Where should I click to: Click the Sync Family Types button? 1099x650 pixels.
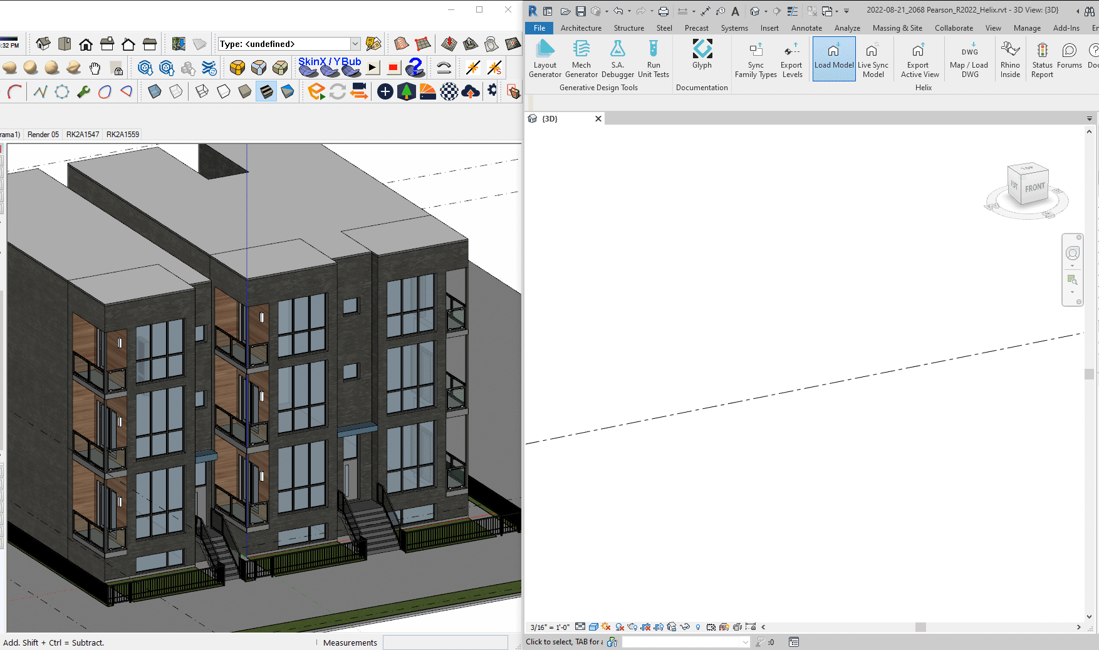[x=755, y=59]
